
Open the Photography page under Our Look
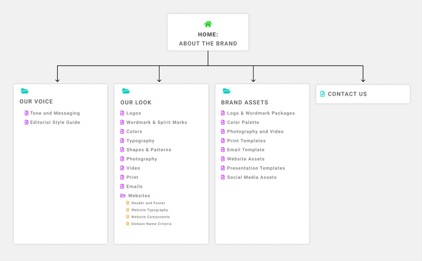click(142, 159)
